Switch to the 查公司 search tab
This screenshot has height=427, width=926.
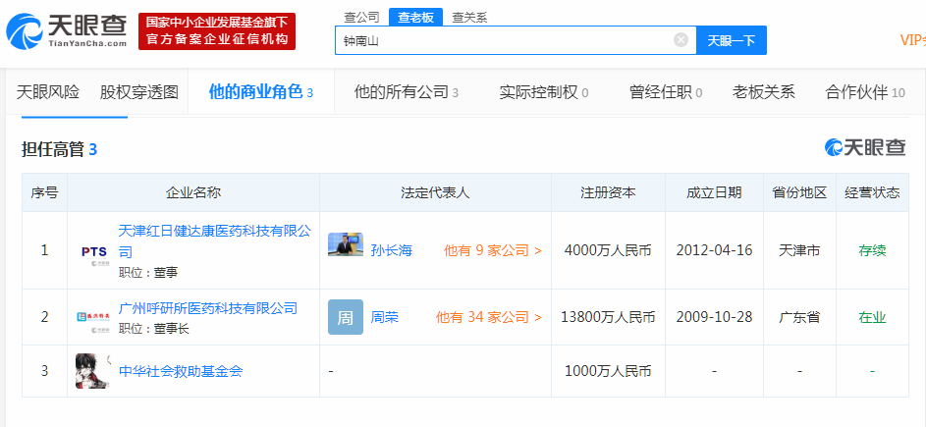coord(361,18)
